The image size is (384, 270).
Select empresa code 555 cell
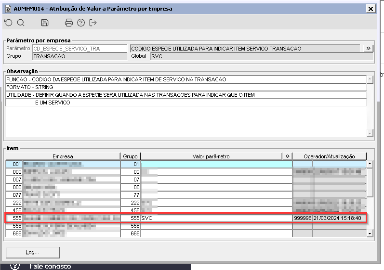point(14,218)
